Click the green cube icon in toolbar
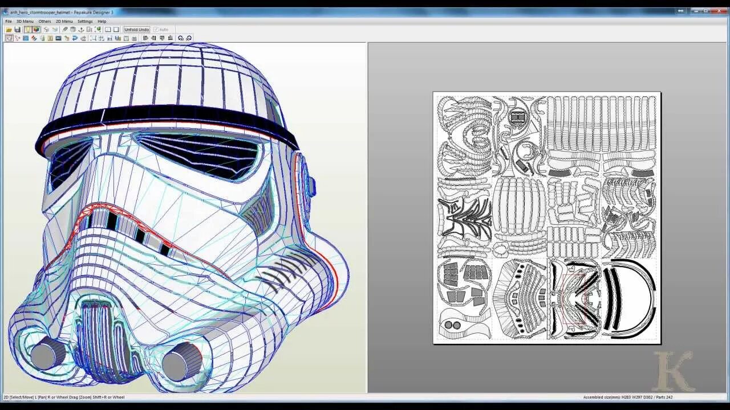Image resolution: width=730 pixels, height=410 pixels. click(x=98, y=30)
